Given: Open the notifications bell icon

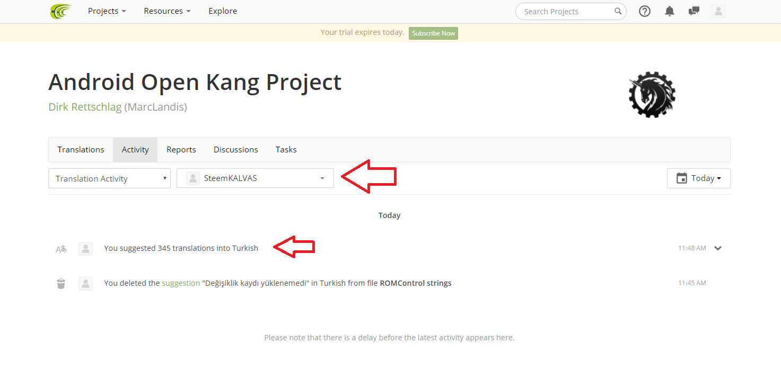Looking at the screenshot, I should point(670,11).
